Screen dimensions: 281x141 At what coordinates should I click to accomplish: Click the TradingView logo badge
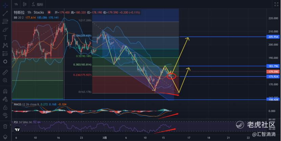pyautogui.click(x=17, y=130)
